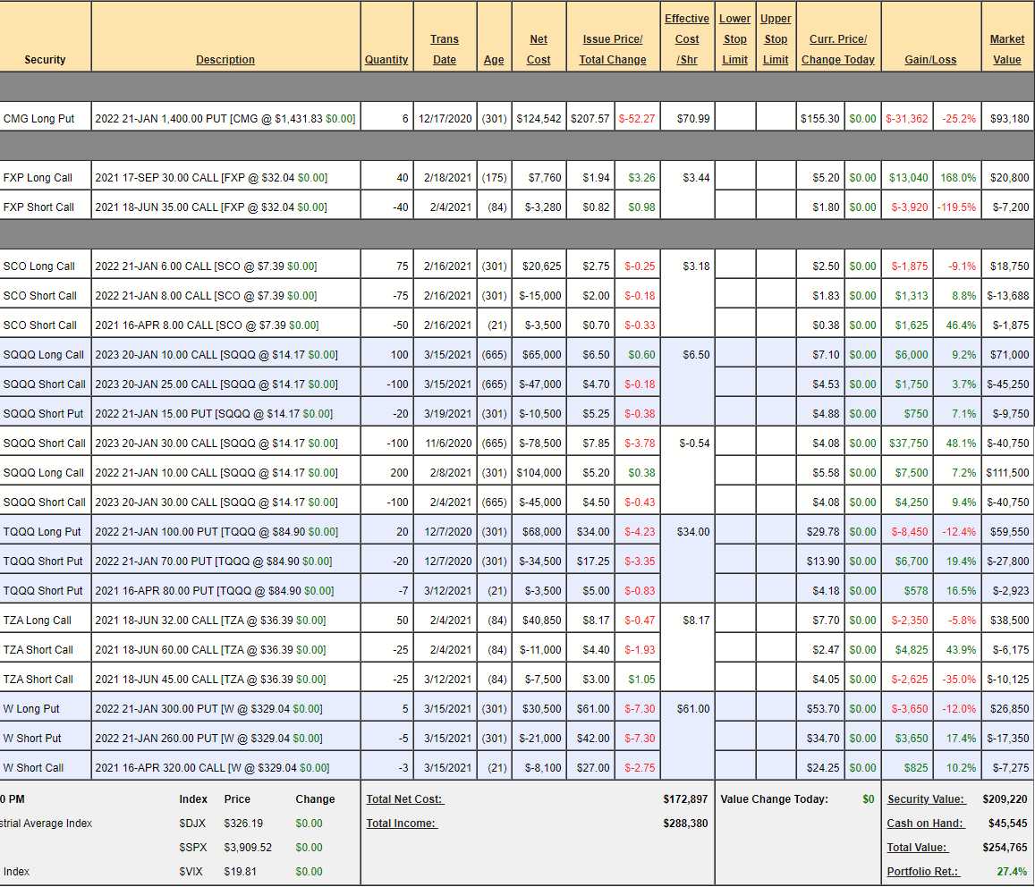
Task: Click the Age column header
Action: (x=494, y=60)
